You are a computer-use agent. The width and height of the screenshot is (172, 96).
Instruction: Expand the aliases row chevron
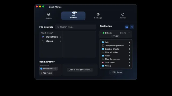60,41
